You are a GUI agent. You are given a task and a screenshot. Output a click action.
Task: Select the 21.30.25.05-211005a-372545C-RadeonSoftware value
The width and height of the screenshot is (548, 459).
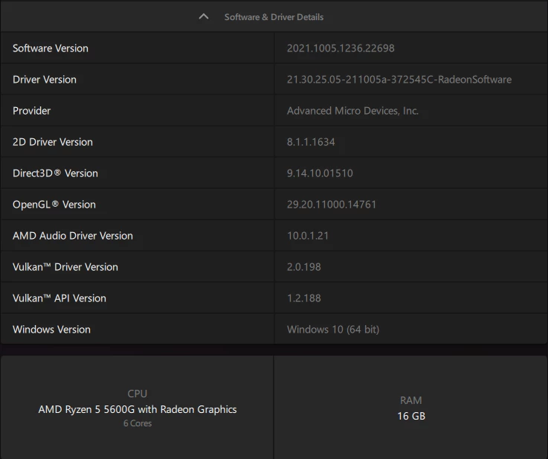point(399,80)
